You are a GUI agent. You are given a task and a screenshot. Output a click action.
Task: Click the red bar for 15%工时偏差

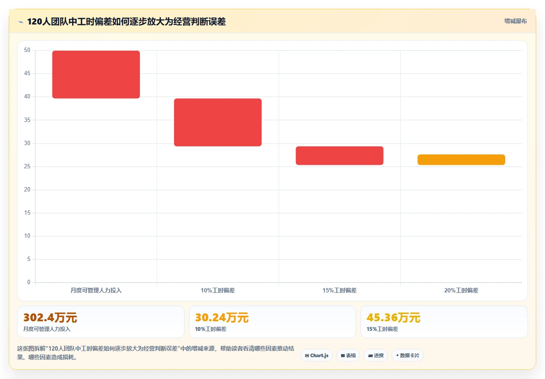tap(339, 156)
